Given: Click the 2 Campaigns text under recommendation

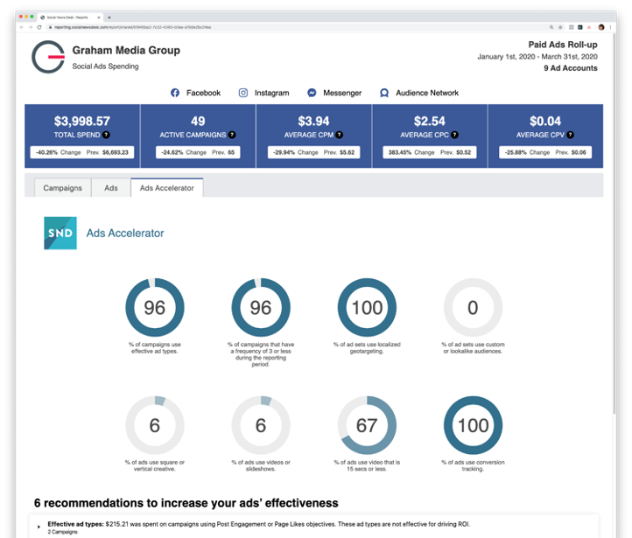Looking at the screenshot, I should pyautogui.click(x=62, y=532).
